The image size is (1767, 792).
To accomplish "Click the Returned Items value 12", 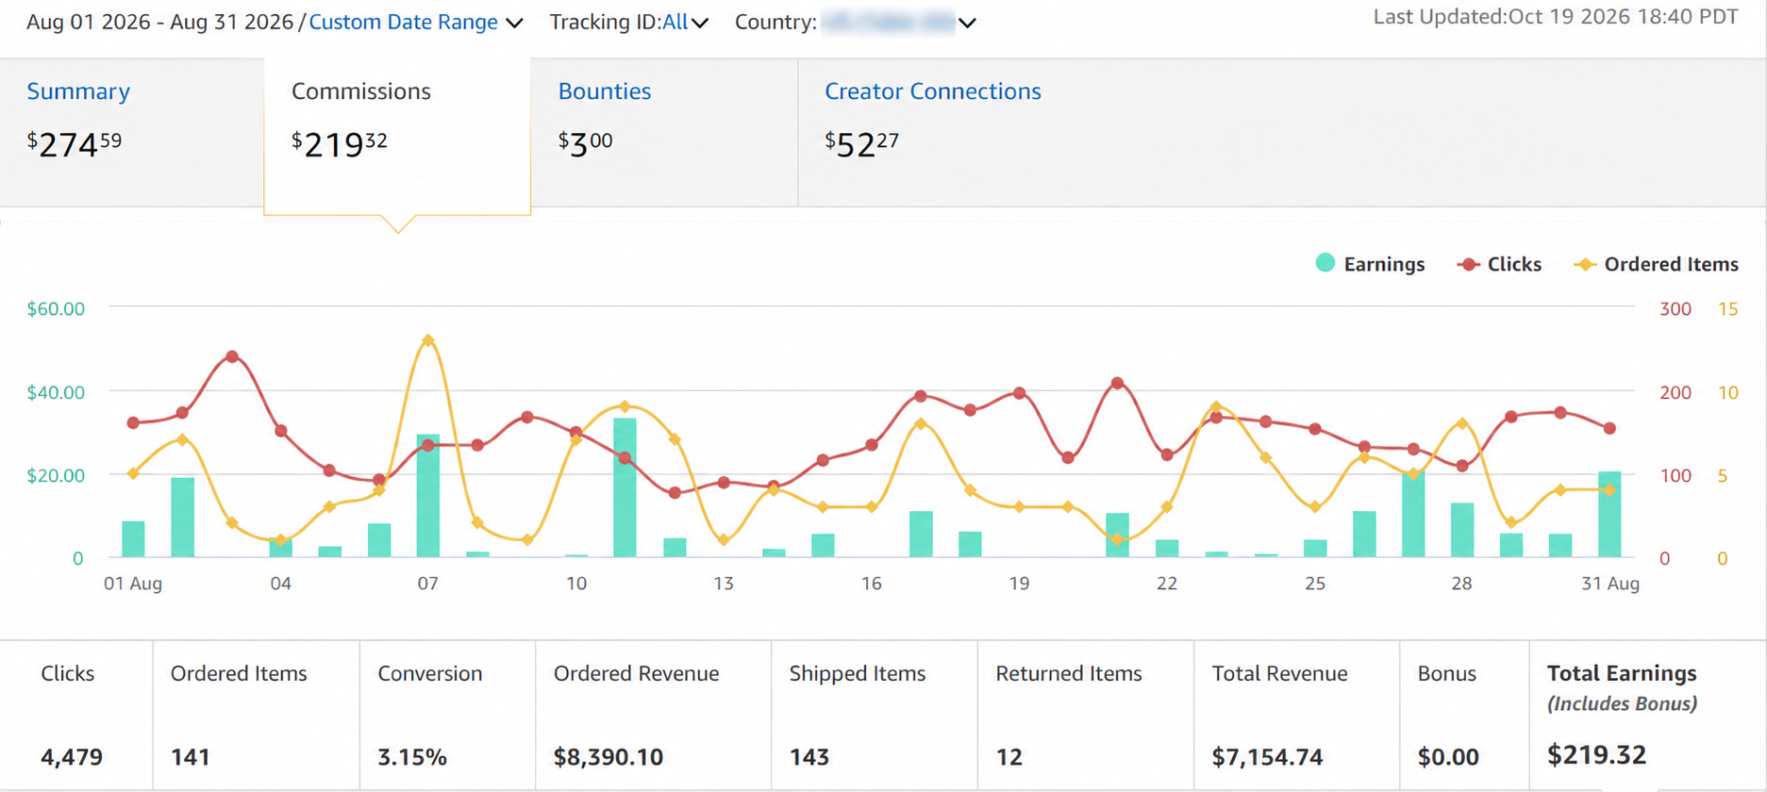I will (1009, 757).
